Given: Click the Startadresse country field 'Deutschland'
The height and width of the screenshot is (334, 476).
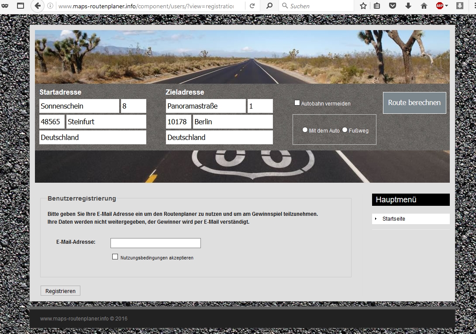Looking at the screenshot, I should coord(93,138).
